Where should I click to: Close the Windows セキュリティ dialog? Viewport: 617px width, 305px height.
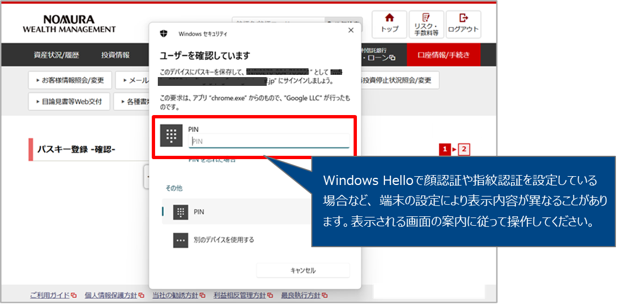(x=351, y=31)
